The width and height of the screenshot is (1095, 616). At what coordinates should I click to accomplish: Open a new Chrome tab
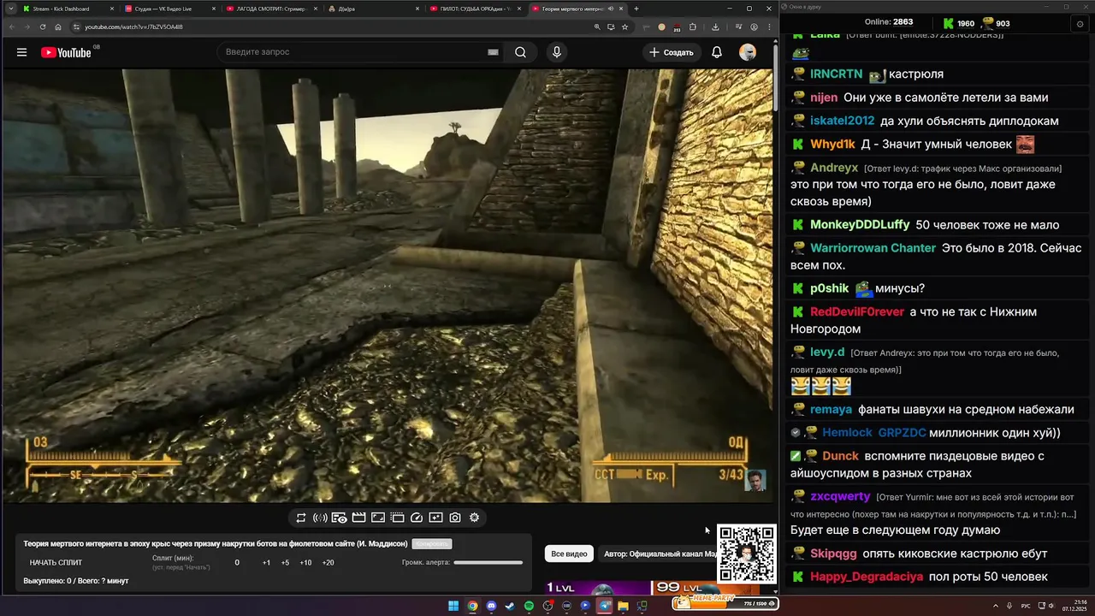tap(636, 9)
